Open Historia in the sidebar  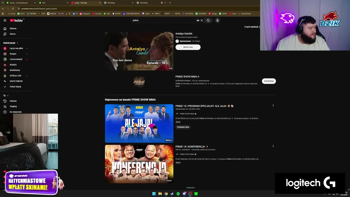point(13,101)
